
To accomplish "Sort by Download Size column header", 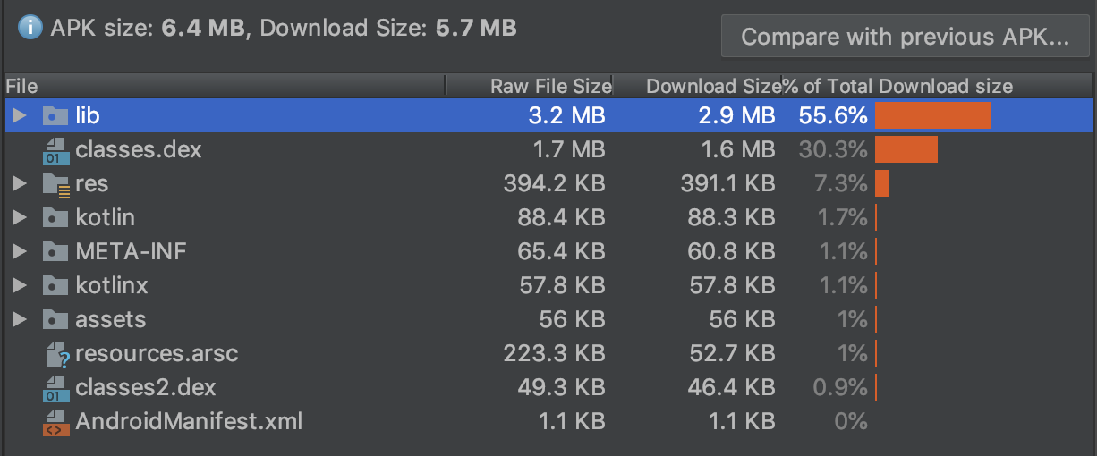I will 712,86.
